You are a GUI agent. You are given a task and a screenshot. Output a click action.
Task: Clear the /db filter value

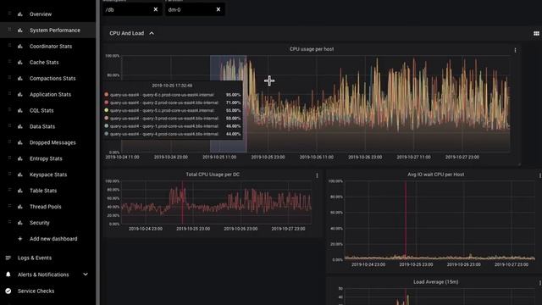click(x=156, y=9)
